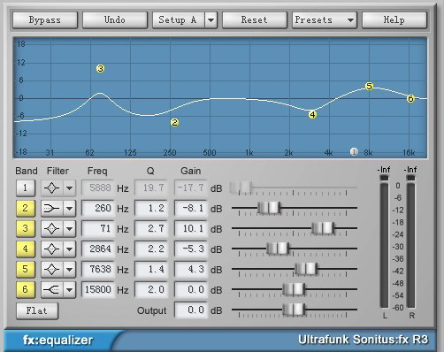Viewport: 444px width, 352px height.
Task: Click the fx:equalizer logo label
Action: [58, 341]
